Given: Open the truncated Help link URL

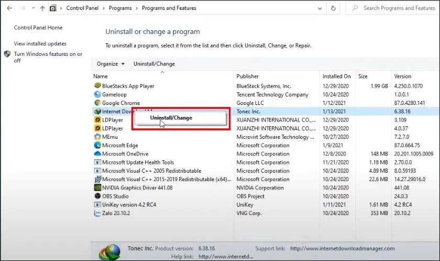Looking at the screenshot, I should pyautogui.click(x=226, y=256).
